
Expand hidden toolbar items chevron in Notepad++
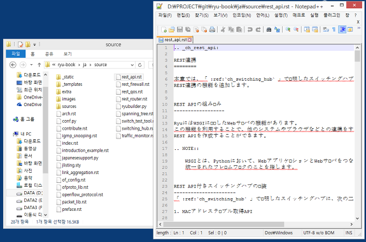[359, 28]
